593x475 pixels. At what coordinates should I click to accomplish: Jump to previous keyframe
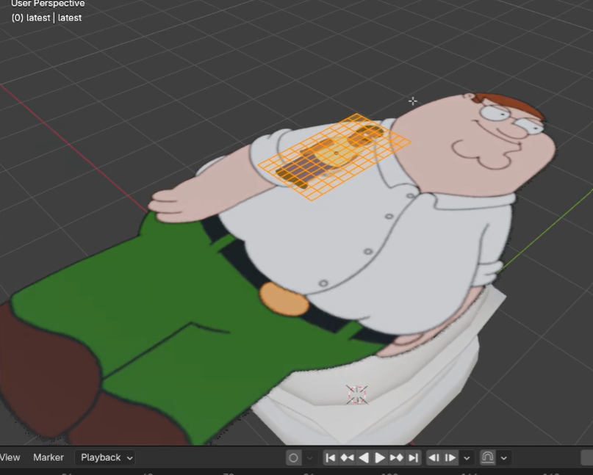pyautogui.click(x=347, y=458)
